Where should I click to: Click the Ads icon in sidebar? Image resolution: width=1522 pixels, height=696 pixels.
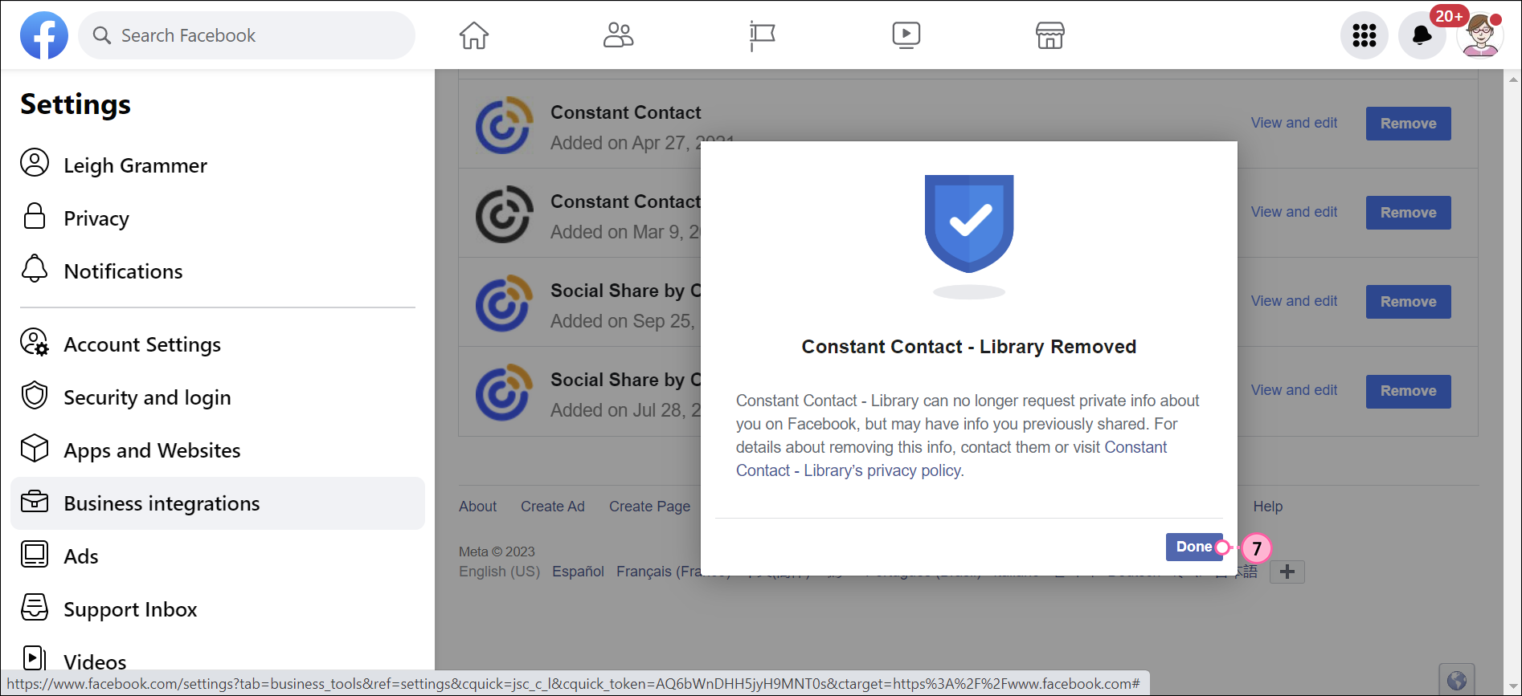pyautogui.click(x=35, y=554)
